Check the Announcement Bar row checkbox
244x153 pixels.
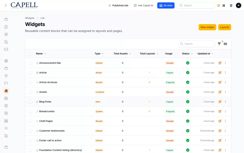pos(30,63)
